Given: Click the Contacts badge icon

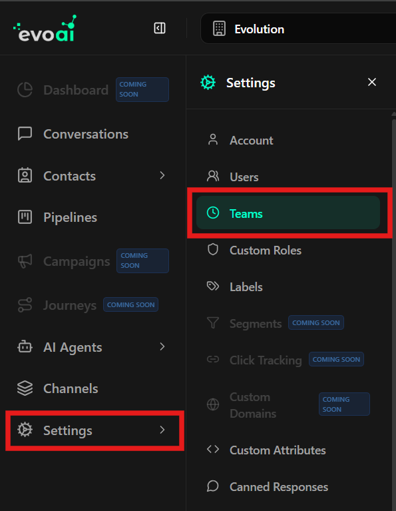Looking at the screenshot, I should pos(25,175).
